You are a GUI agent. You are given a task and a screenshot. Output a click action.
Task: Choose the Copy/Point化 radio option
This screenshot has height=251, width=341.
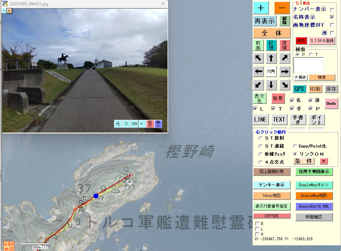pos(295,146)
